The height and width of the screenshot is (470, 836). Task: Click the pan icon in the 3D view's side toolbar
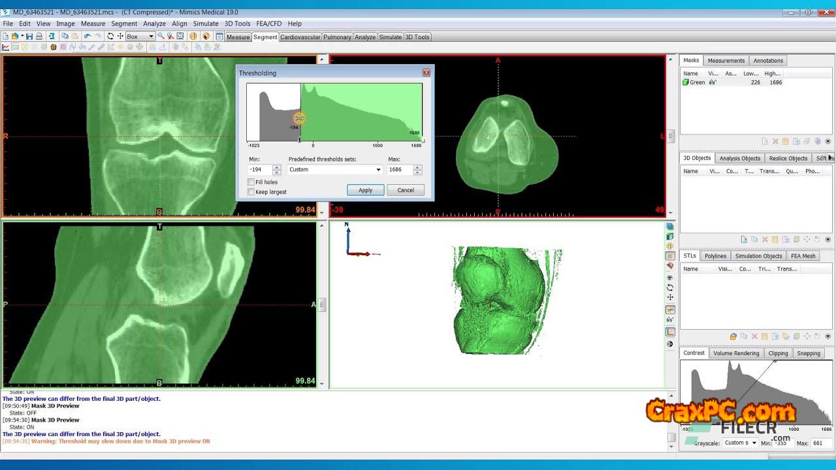[x=670, y=298]
